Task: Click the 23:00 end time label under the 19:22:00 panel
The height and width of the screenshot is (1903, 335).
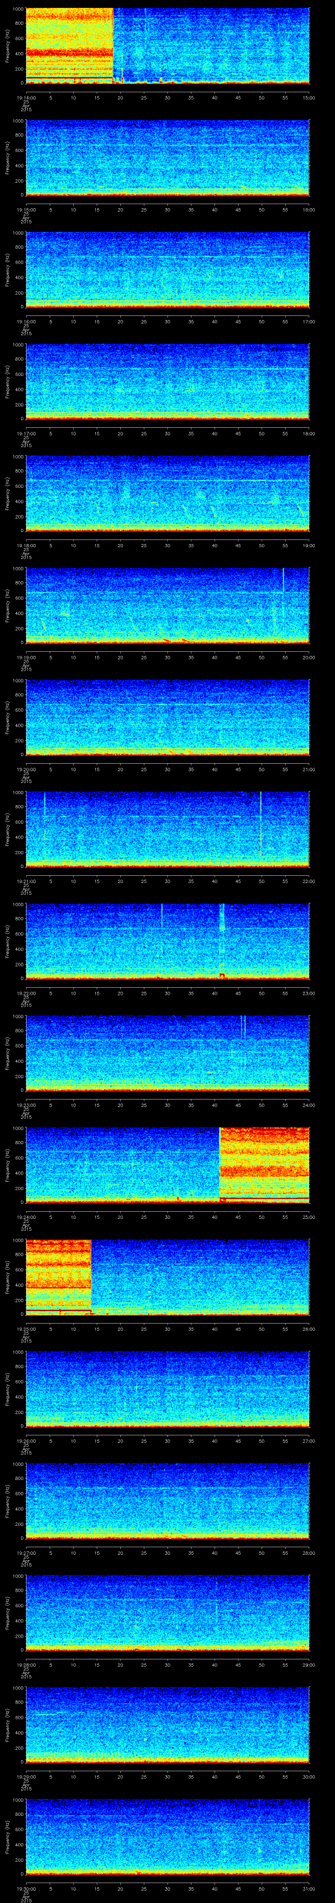Action: click(x=309, y=993)
